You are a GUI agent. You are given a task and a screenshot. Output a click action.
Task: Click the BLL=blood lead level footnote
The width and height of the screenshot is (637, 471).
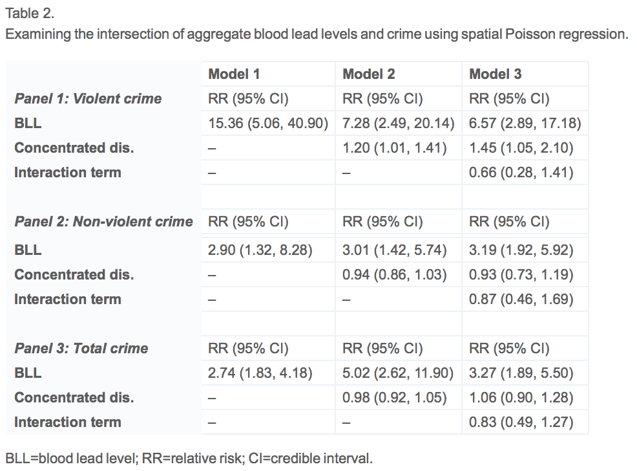(189, 459)
